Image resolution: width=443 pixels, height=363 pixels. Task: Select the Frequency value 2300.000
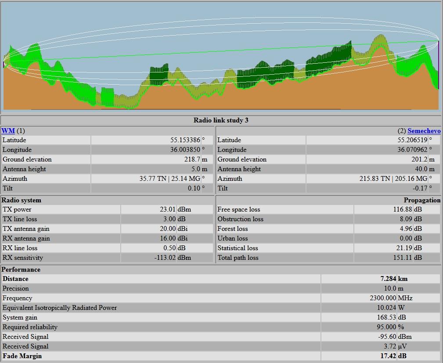[x=382, y=298]
